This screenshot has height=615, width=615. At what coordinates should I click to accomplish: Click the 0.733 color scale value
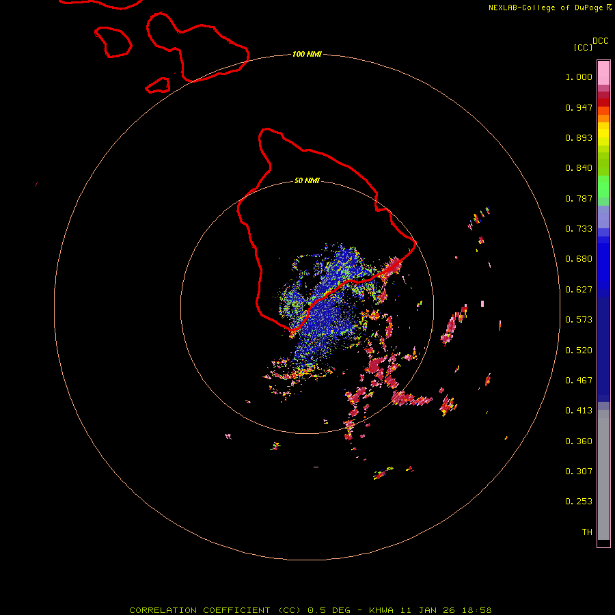[579, 229]
